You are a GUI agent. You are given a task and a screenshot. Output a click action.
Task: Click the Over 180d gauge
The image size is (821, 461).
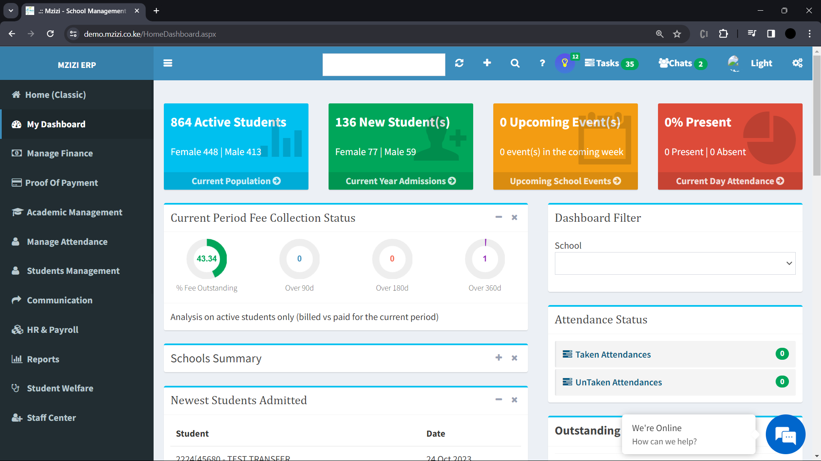(x=392, y=259)
